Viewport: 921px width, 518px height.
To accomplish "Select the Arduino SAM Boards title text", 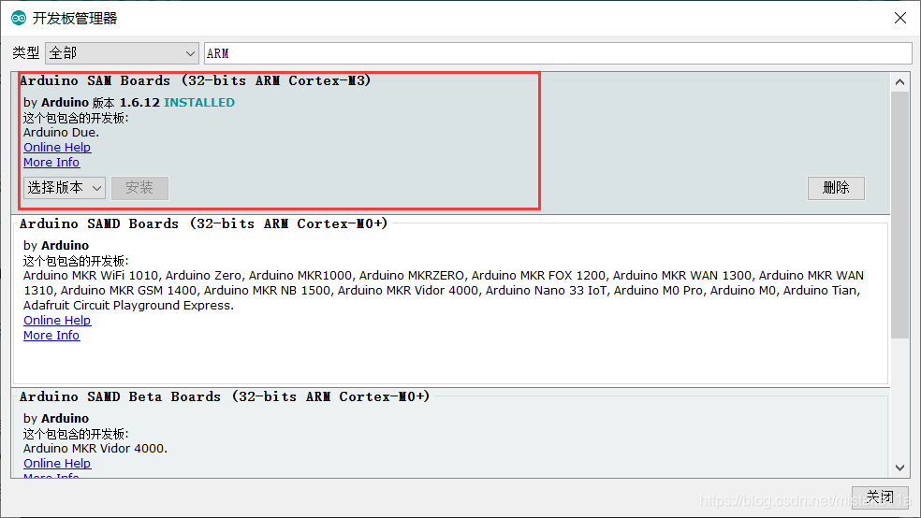I will [195, 81].
